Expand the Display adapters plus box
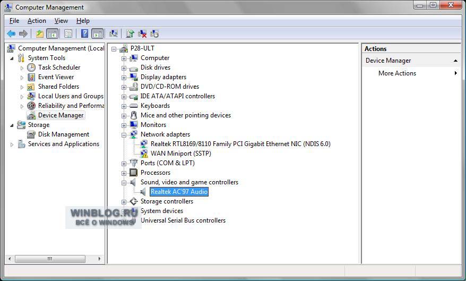The image size is (466, 281). pyautogui.click(x=124, y=78)
